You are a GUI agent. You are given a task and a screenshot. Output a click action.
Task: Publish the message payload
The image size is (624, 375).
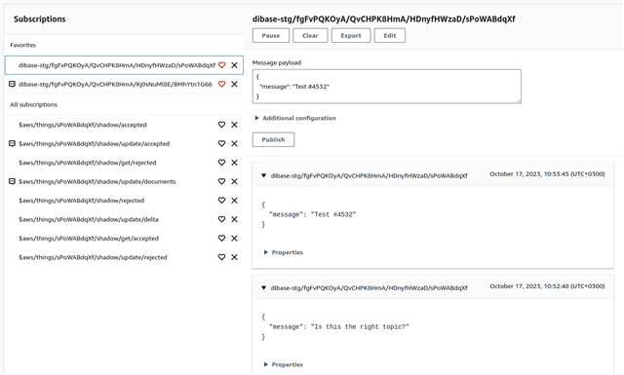tap(273, 139)
